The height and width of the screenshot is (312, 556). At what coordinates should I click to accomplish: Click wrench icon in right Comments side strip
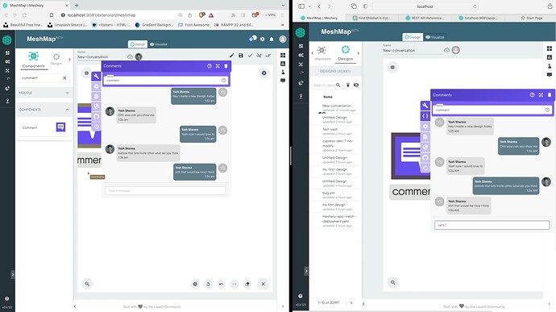(425, 106)
